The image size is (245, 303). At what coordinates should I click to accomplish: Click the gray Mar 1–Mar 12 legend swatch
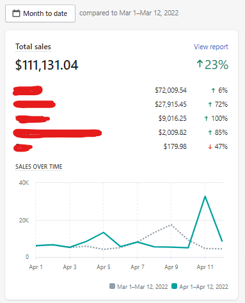pyautogui.click(x=112, y=286)
